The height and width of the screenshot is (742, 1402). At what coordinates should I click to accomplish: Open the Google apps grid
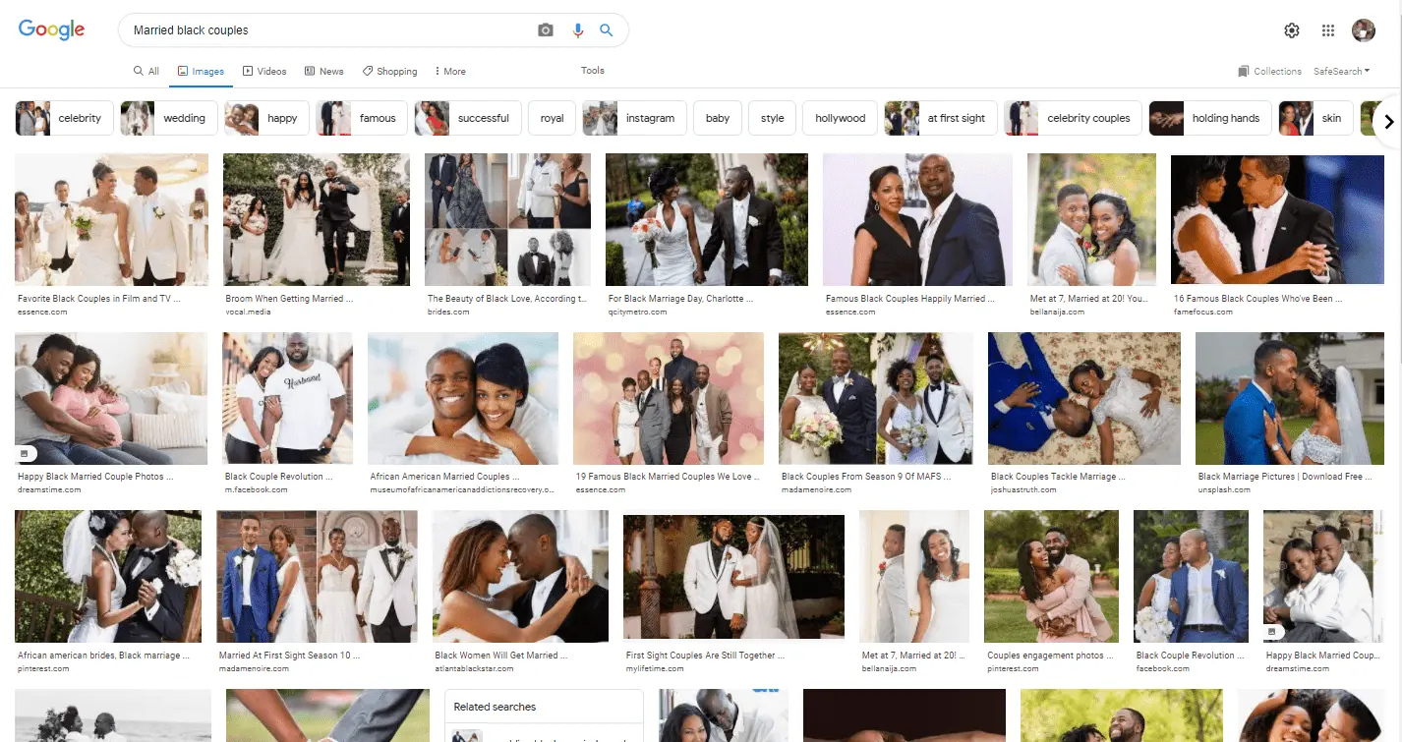(1327, 29)
